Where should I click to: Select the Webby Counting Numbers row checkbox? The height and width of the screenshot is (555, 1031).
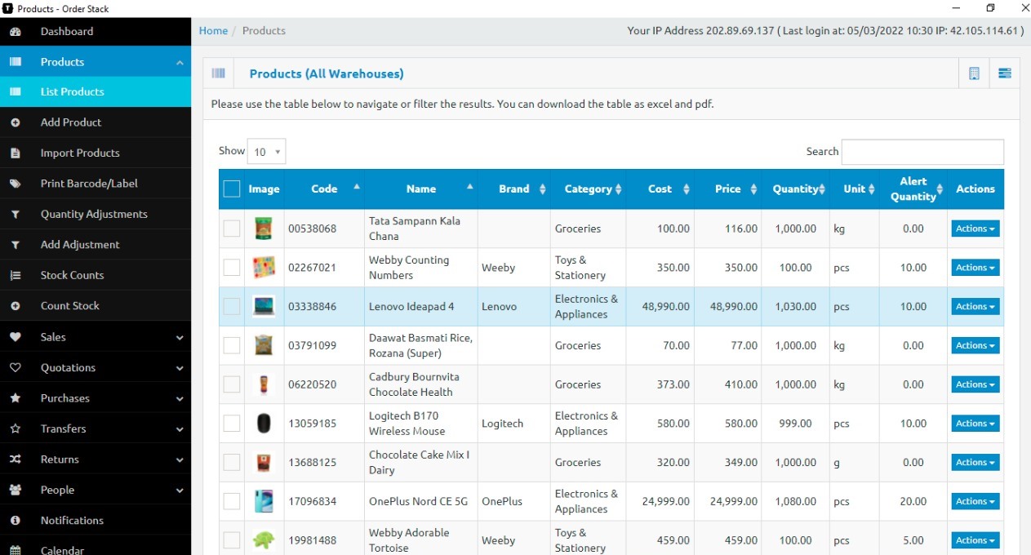tap(232, 268)
